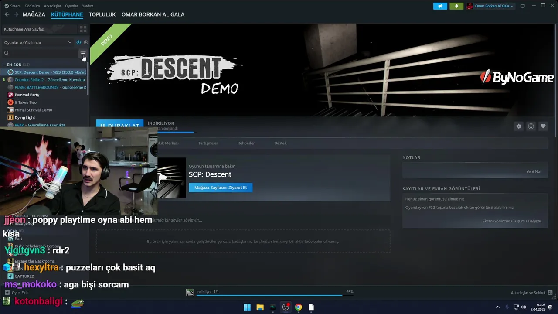Select Pummel Party in library list
This screenshot has width=558, height=314.
(x=44, y=95)
